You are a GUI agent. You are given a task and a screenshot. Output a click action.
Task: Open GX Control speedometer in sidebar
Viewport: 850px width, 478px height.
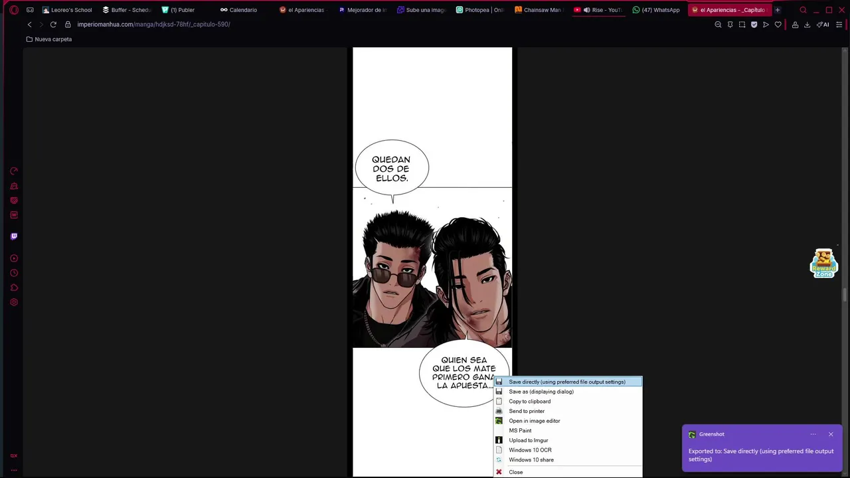14,171
